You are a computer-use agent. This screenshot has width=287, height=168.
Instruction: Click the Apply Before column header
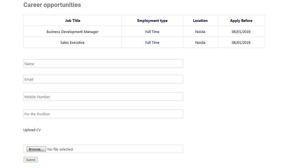tap(241, 21)
